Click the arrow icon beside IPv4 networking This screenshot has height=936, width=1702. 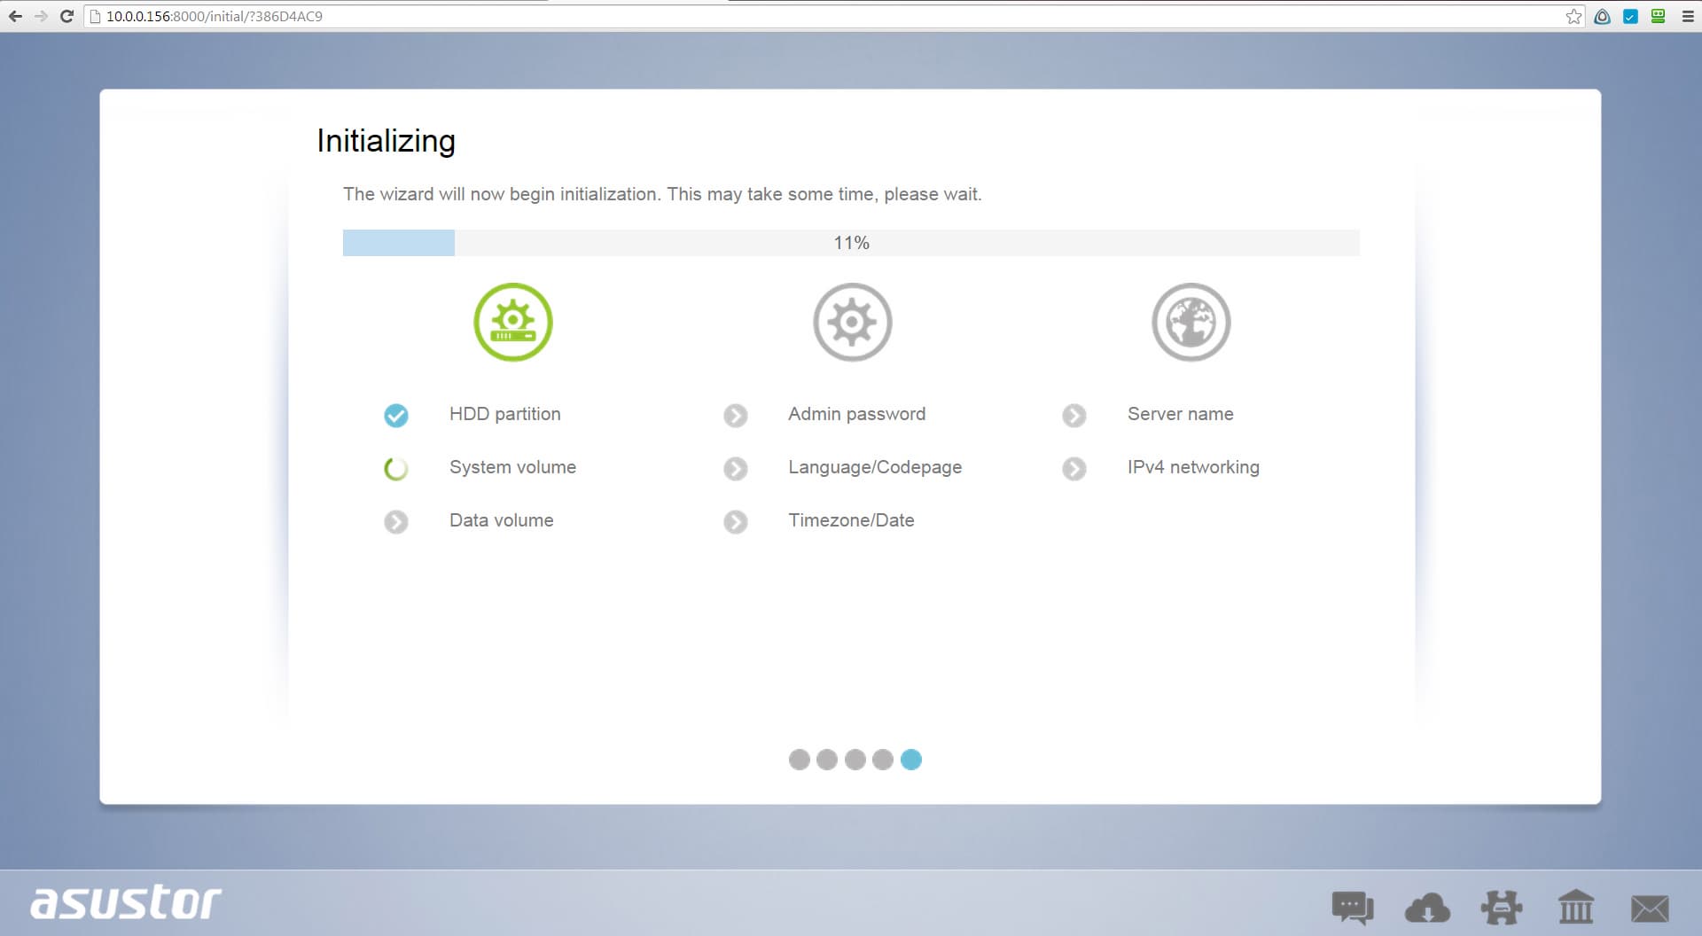[x=1074, y=468]
